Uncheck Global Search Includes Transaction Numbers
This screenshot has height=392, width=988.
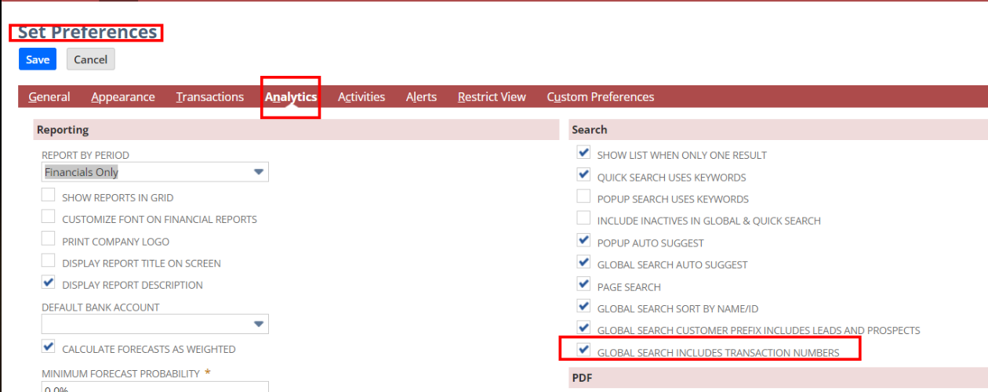583,351
